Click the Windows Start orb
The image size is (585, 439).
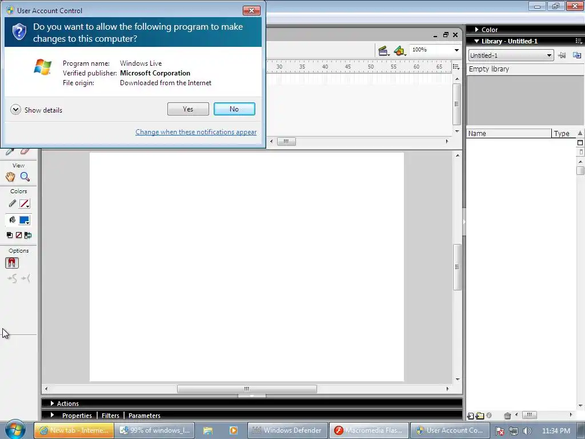pos(15,430)
